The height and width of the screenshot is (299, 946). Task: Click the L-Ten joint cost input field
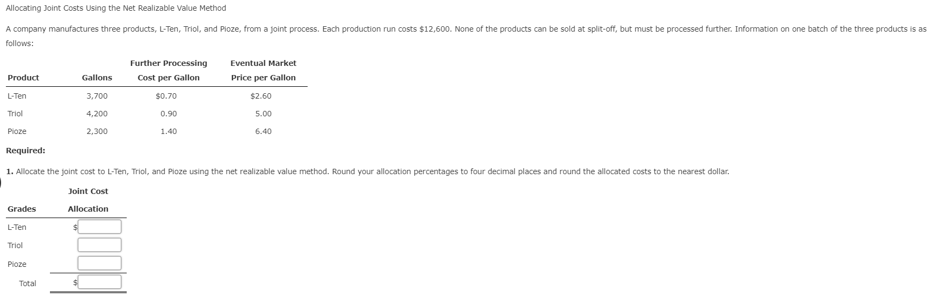click(x=99, y=227)
